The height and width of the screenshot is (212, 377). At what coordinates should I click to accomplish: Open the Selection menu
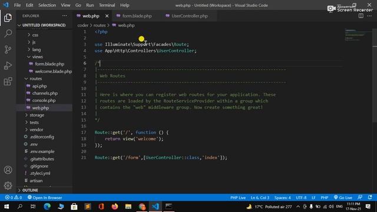tap(47, 5)
